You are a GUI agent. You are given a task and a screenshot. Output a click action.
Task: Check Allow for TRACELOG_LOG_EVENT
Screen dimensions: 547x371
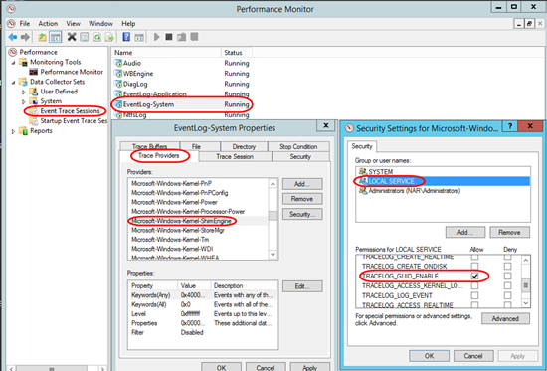pos(474,295)
